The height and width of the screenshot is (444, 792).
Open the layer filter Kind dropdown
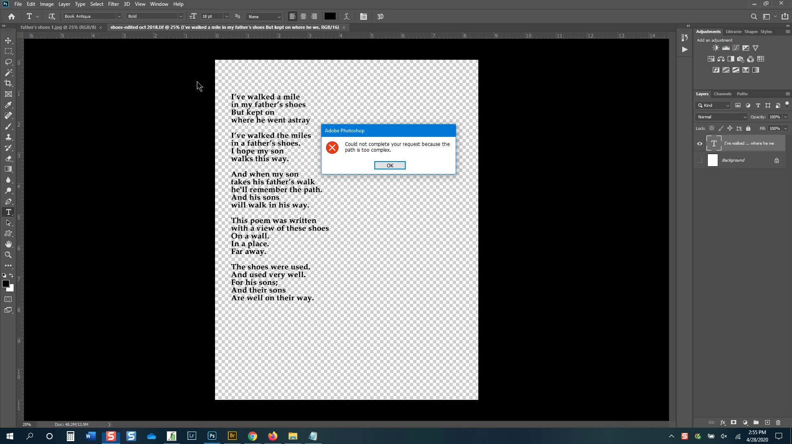tap(713, 106)
